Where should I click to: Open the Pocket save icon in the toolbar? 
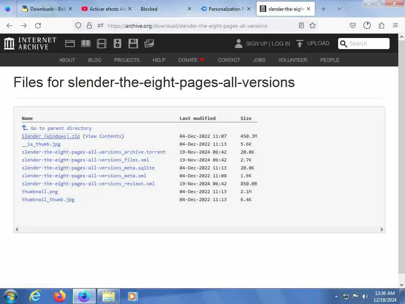click(x=352, y=25)
